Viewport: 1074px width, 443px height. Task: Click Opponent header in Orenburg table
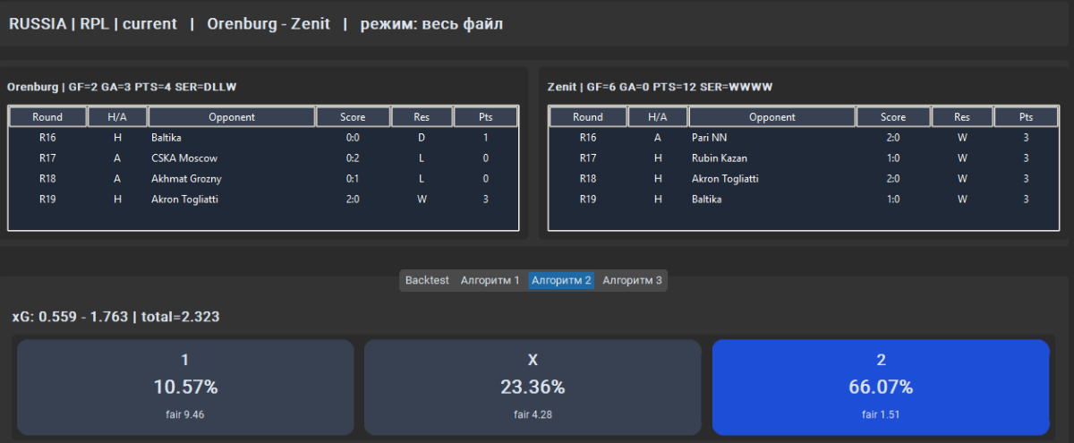[x=232, y=117]
